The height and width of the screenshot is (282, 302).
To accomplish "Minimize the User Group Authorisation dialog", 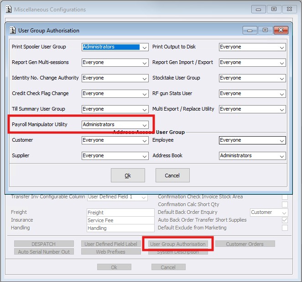I will tap(250, 30).
